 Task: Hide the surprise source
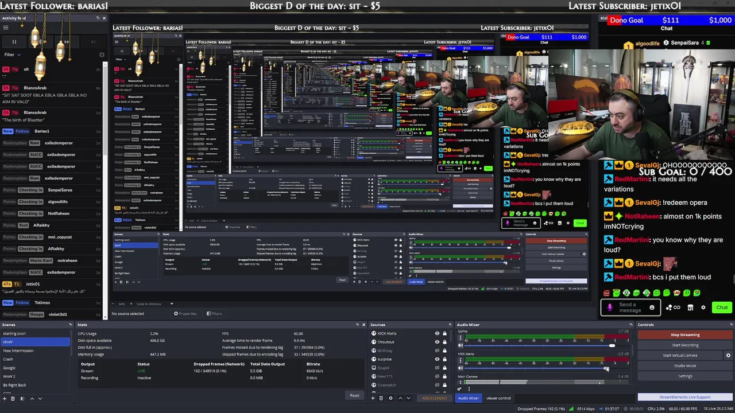click(437, 359)
